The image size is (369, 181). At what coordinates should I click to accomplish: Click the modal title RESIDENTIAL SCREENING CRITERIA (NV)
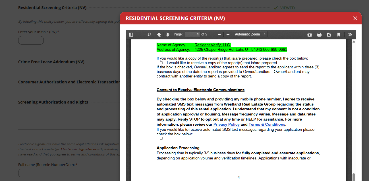(x=175, y=18)
